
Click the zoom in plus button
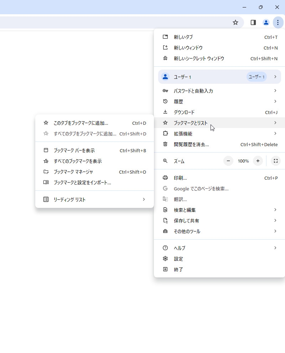(258, 161)
